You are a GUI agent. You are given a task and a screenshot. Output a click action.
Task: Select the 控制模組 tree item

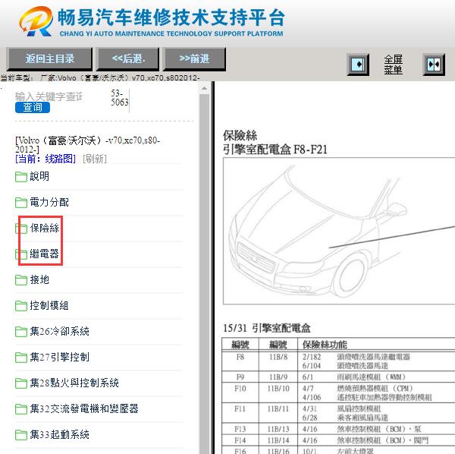point(49,305)
